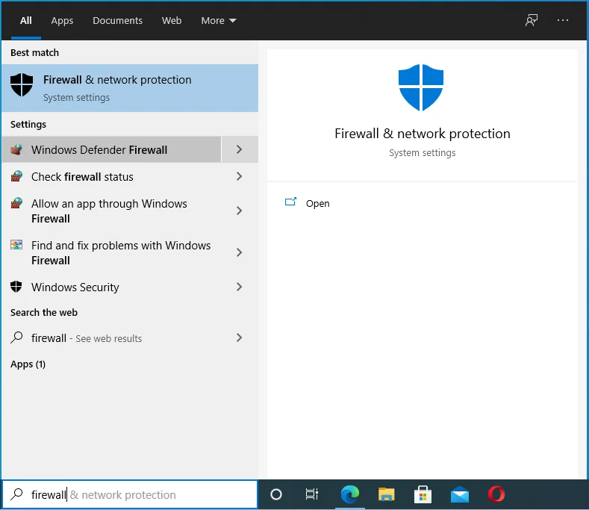Open Cortana from the taskbar

(x=276, y=494)
